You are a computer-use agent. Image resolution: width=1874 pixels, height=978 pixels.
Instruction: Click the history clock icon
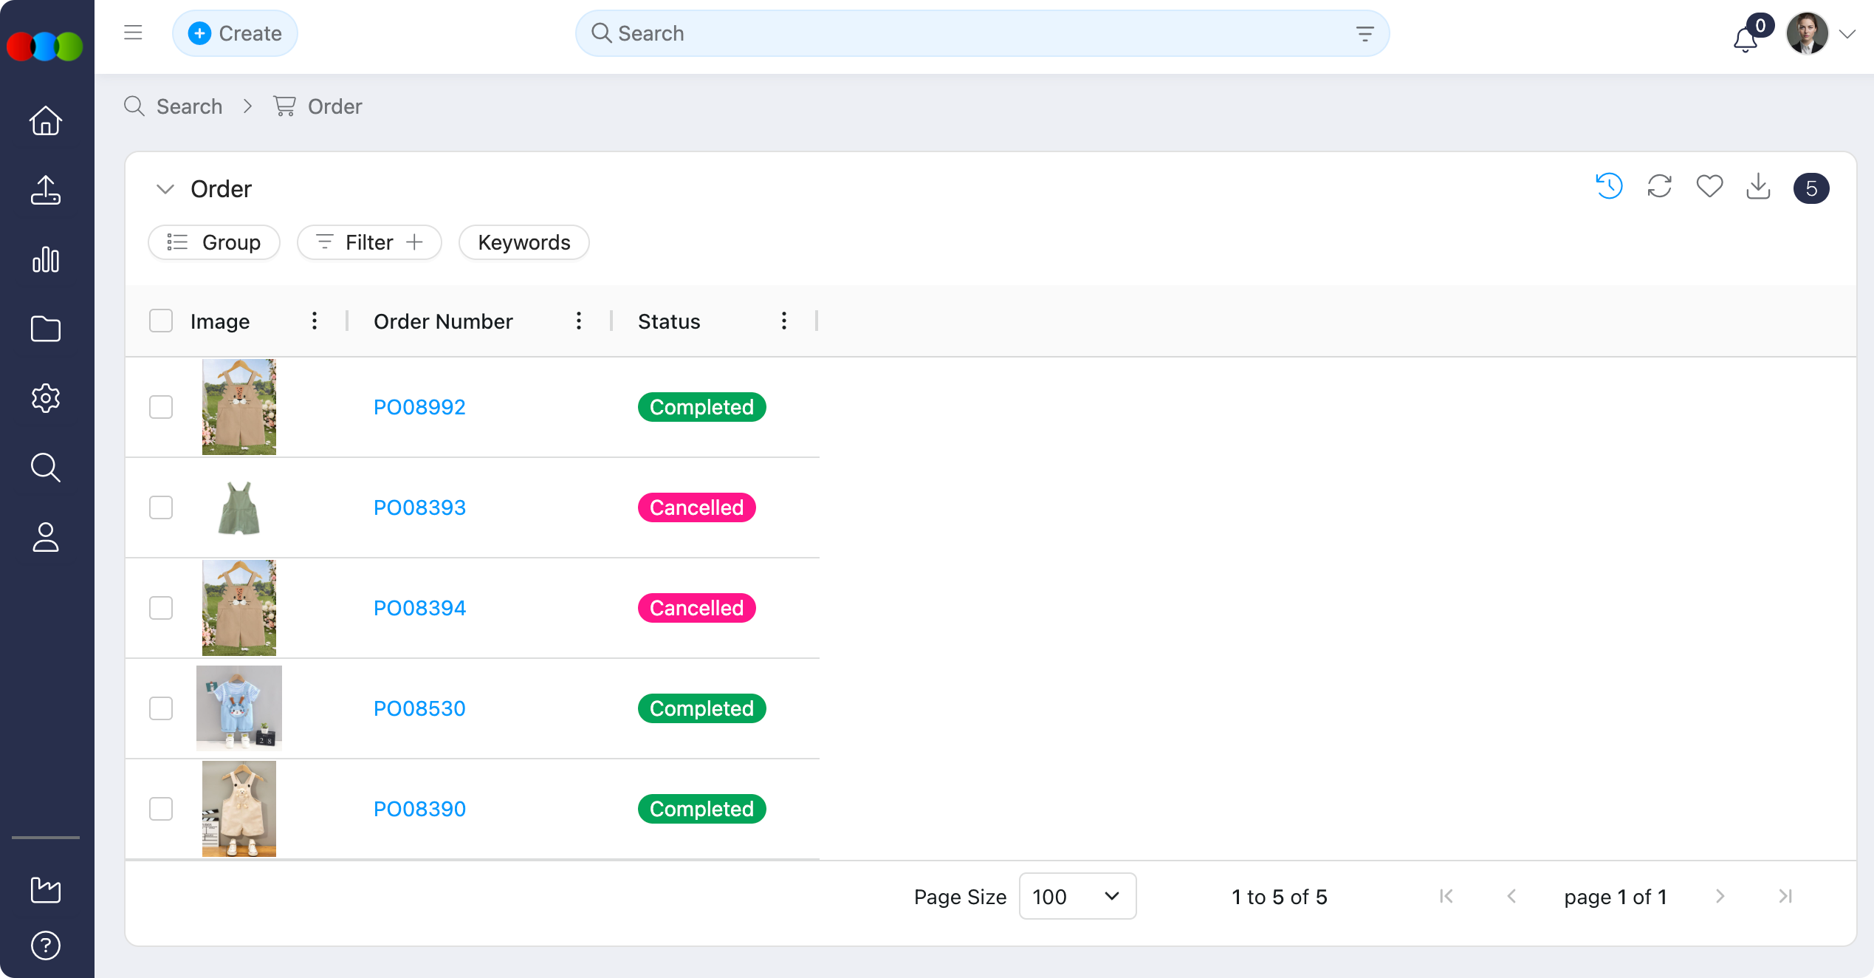coord(1609,187)
